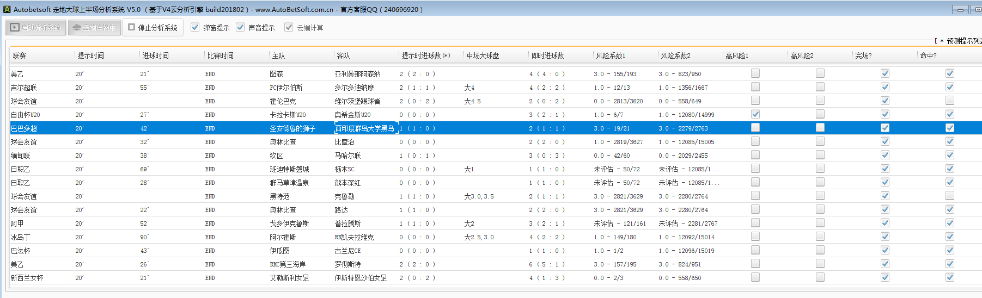Click the 中场大球盘 column header
Image resolution: width=982 pixels, height=298 pixels.
coord(483,55)
